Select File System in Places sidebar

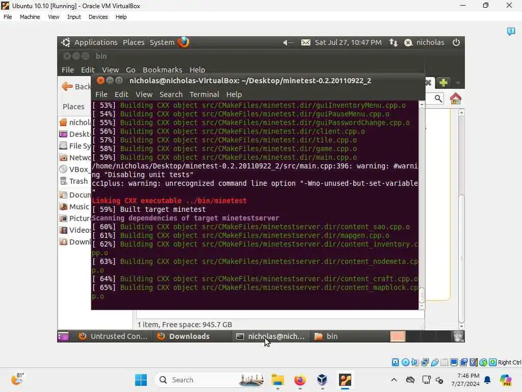(x=75, y=145)
